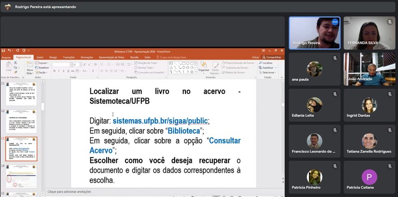Image resolution: width=398 pixels, height=197 pixels.
Task: Open the font name combo box
Action: click(62, 64)
